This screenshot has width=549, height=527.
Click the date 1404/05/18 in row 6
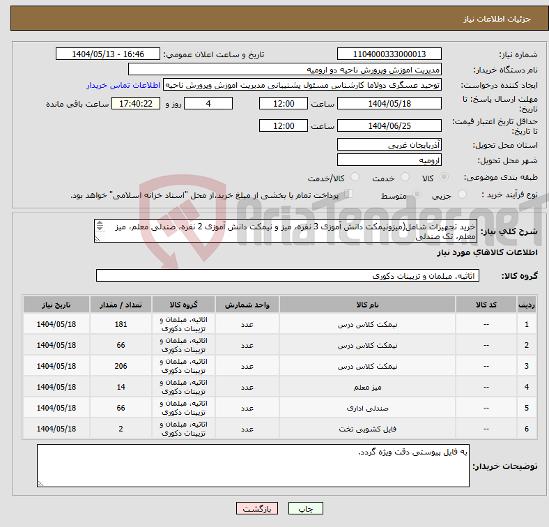[56, 429]
